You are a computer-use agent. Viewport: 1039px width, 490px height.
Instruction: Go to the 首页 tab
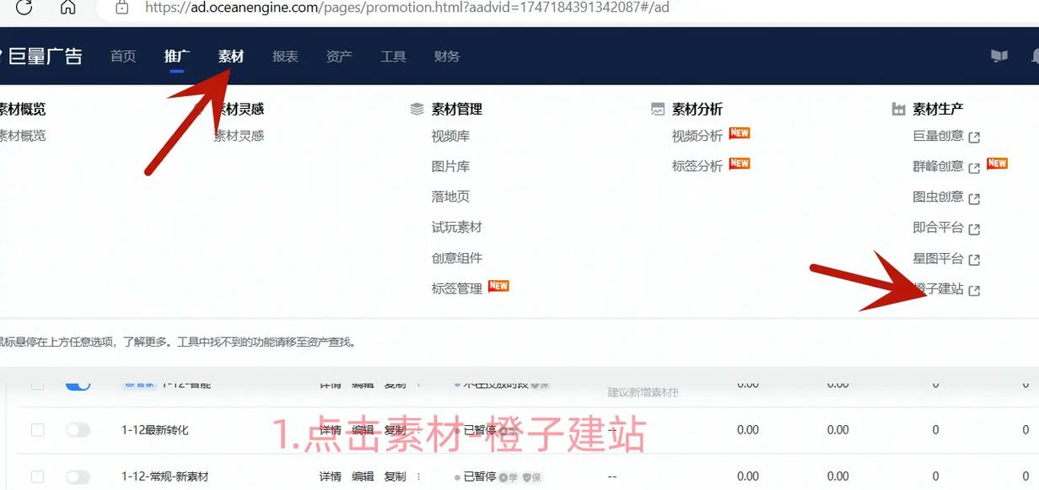[x=123, y=57]
